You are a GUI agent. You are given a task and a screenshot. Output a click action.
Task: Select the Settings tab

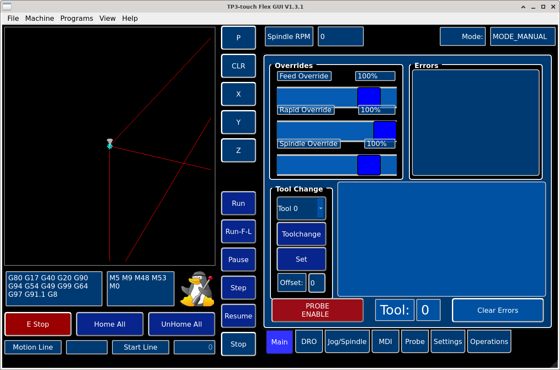[x=448, y=341]
